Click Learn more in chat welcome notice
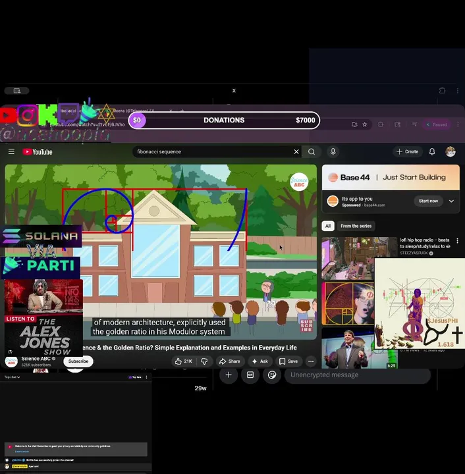 point(22,452)
